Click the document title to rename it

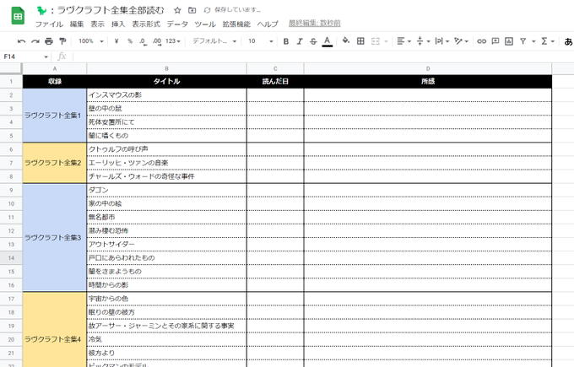(100, 10)
